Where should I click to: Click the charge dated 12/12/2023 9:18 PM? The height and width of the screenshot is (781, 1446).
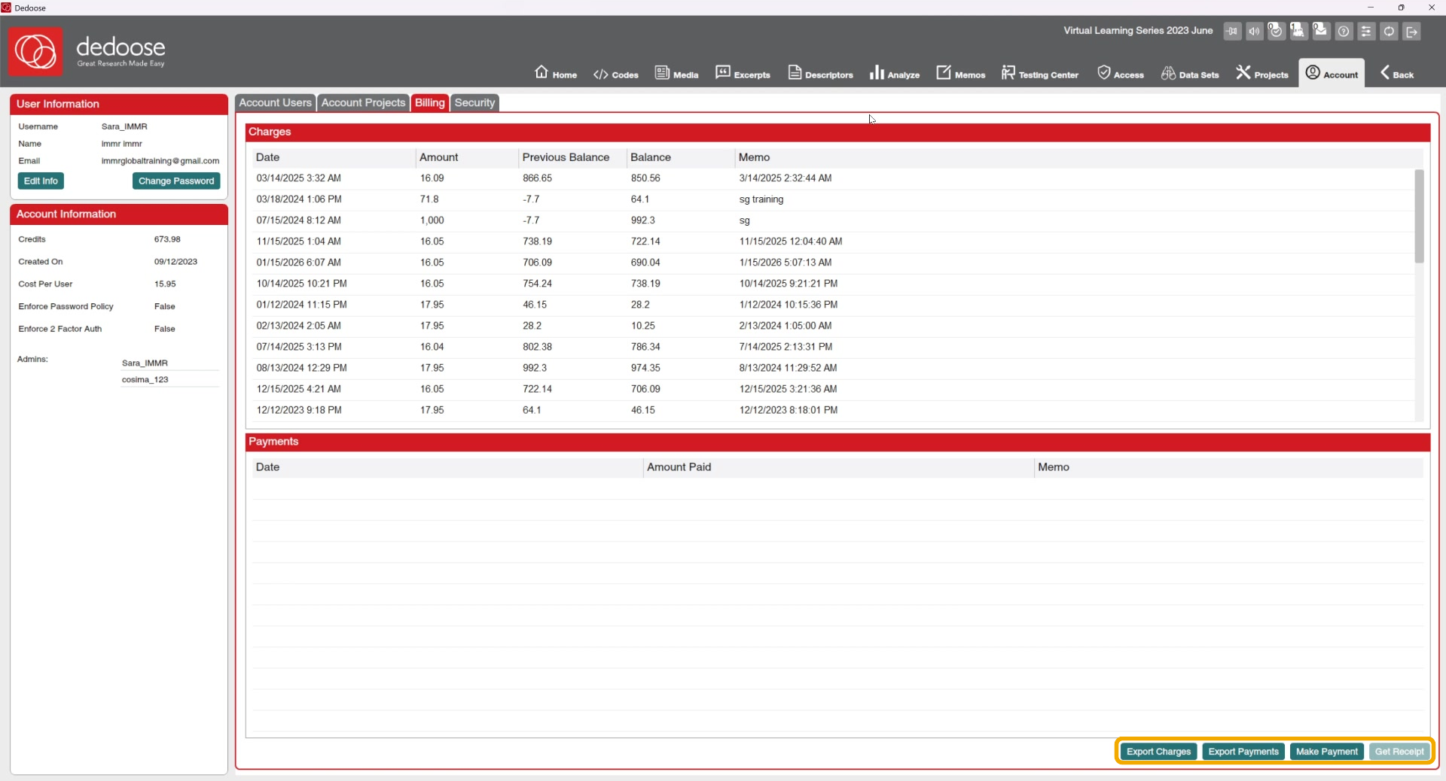click(x=834, y=410)
